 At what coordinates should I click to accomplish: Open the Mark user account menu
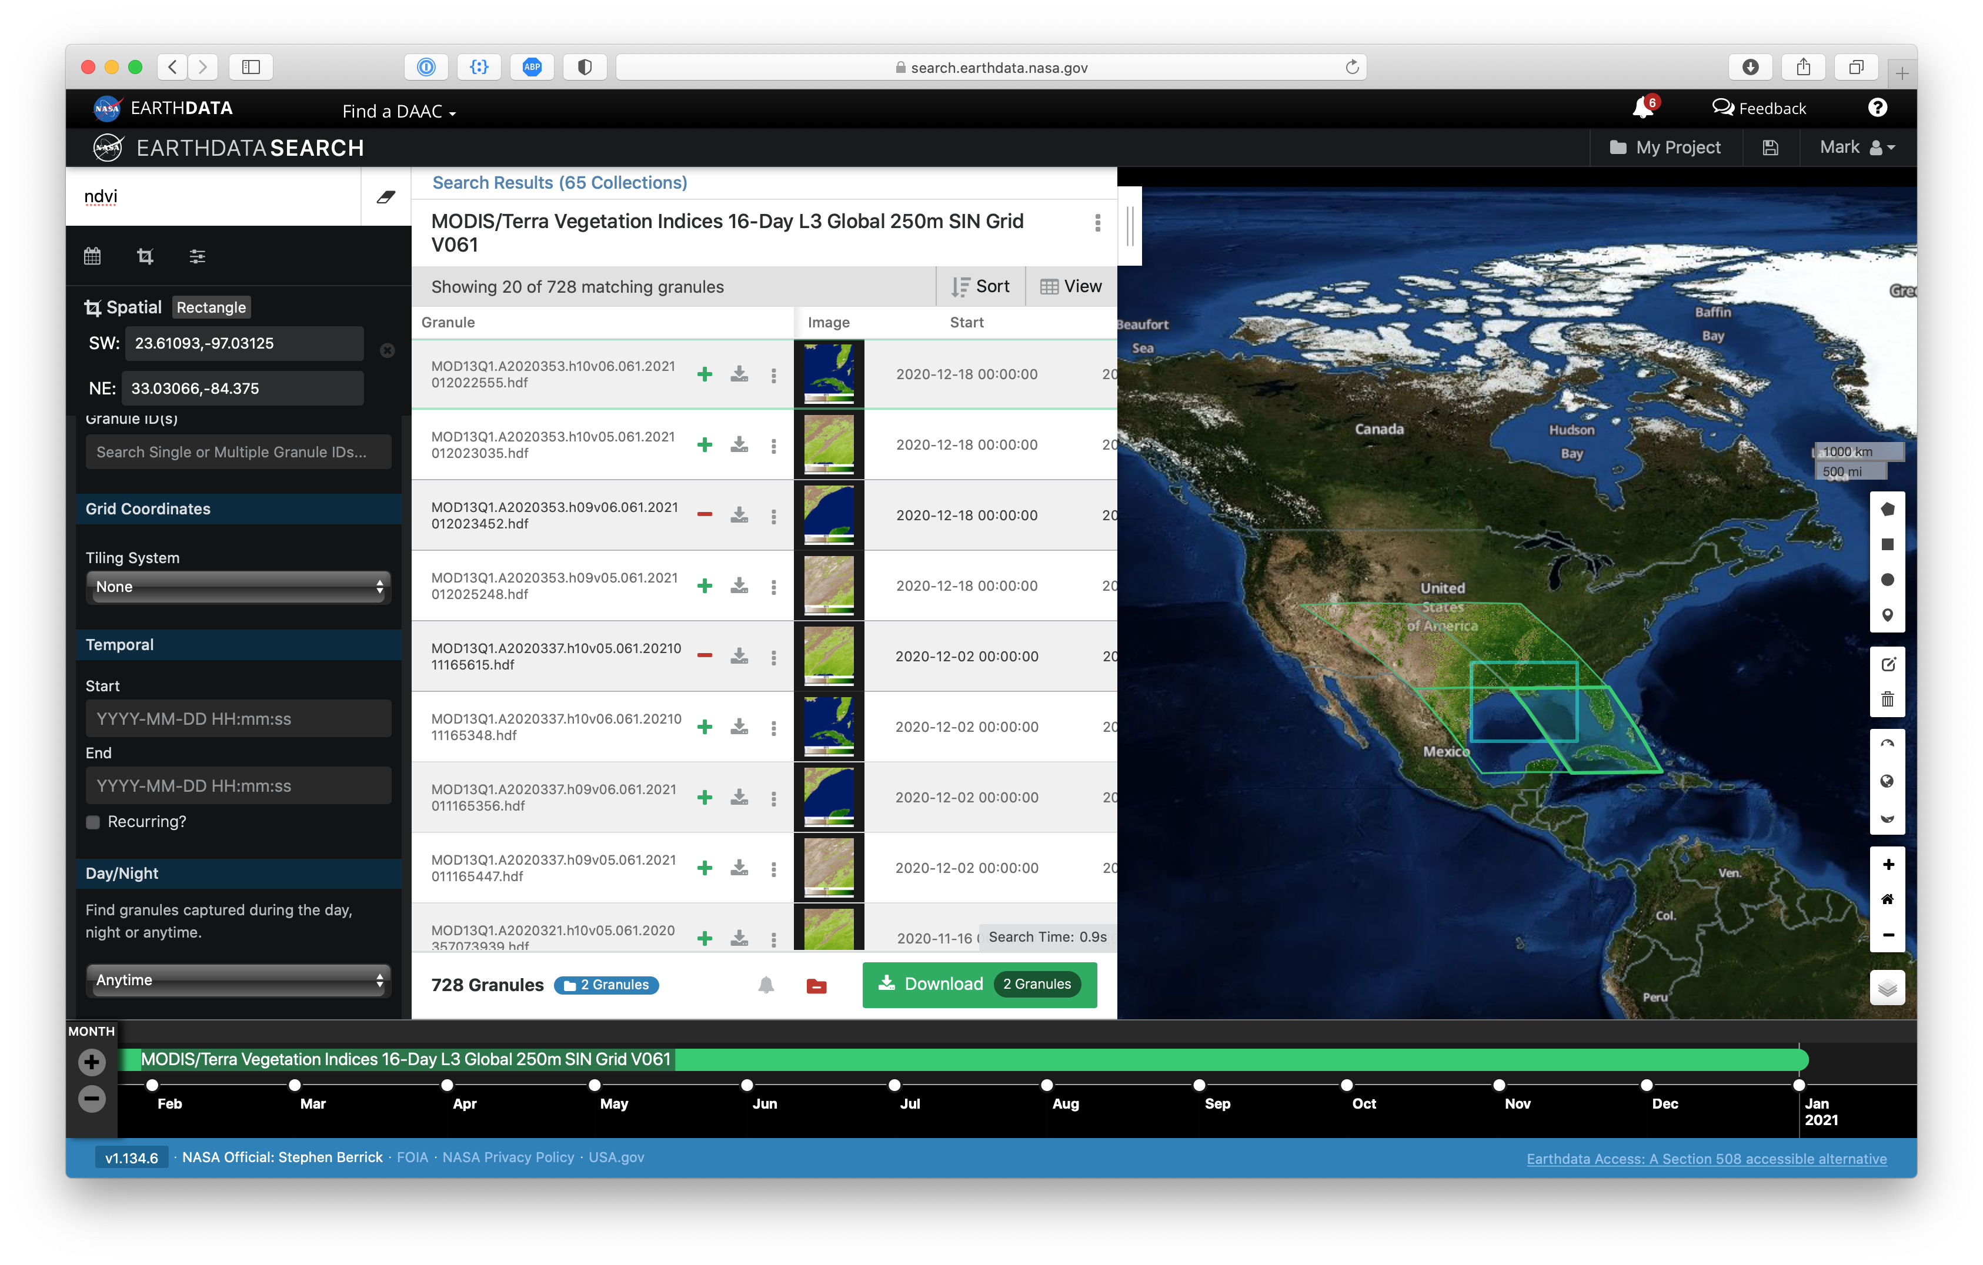click(1857, 148)
